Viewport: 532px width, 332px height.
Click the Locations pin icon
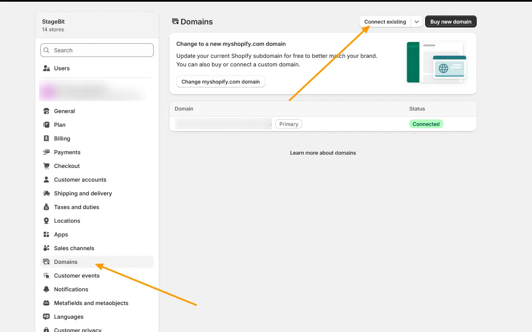[x=46, y=221]
